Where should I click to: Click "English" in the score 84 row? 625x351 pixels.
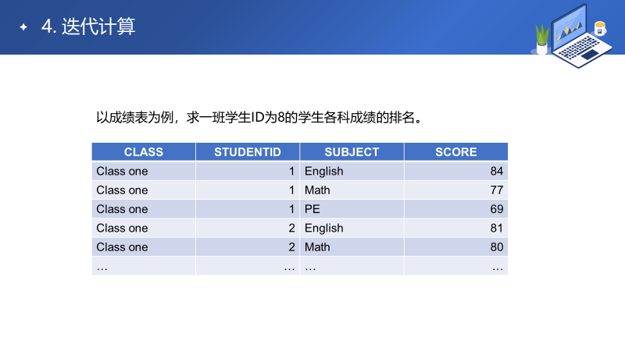point(323,171)
